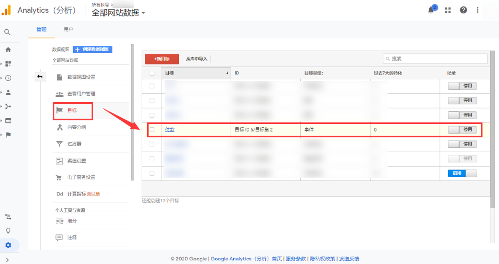Open the three-dot more options menu
The height and width of the screenshot is (264, 499).
click(x=478, y=10)
